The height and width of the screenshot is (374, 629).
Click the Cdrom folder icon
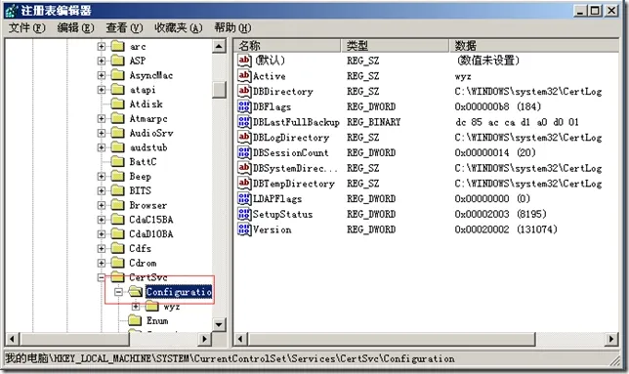(x=117, y=263)
